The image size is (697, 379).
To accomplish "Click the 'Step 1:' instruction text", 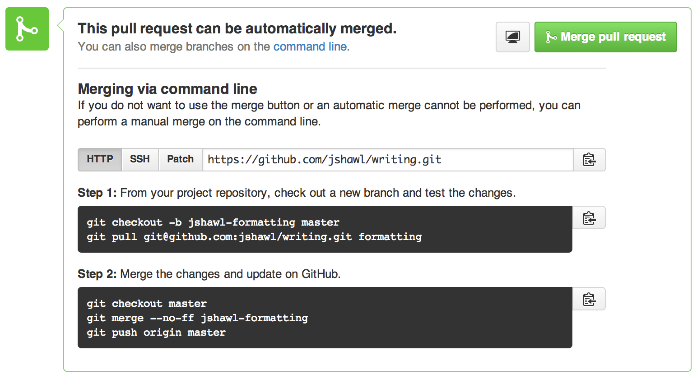I will click(x=297, y=193).
